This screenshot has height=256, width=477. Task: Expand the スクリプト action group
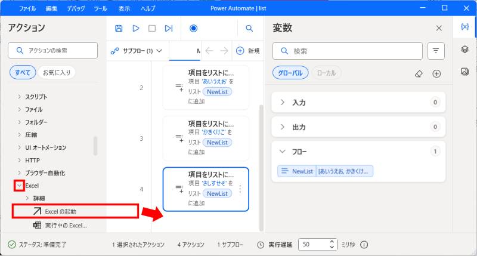click(20, 97)
